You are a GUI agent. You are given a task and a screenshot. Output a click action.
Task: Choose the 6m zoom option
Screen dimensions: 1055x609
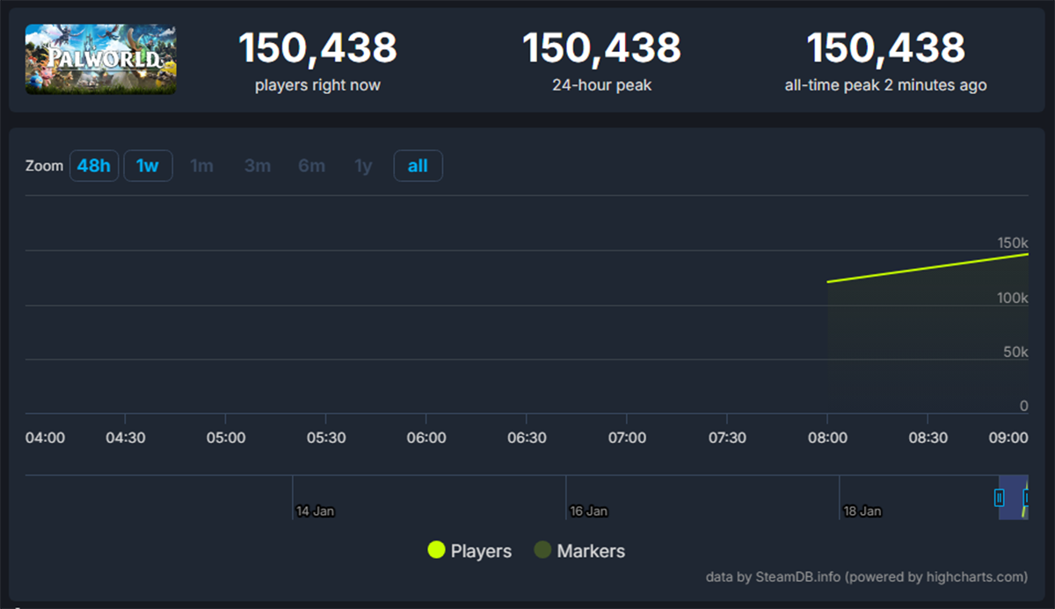[311, 166]
